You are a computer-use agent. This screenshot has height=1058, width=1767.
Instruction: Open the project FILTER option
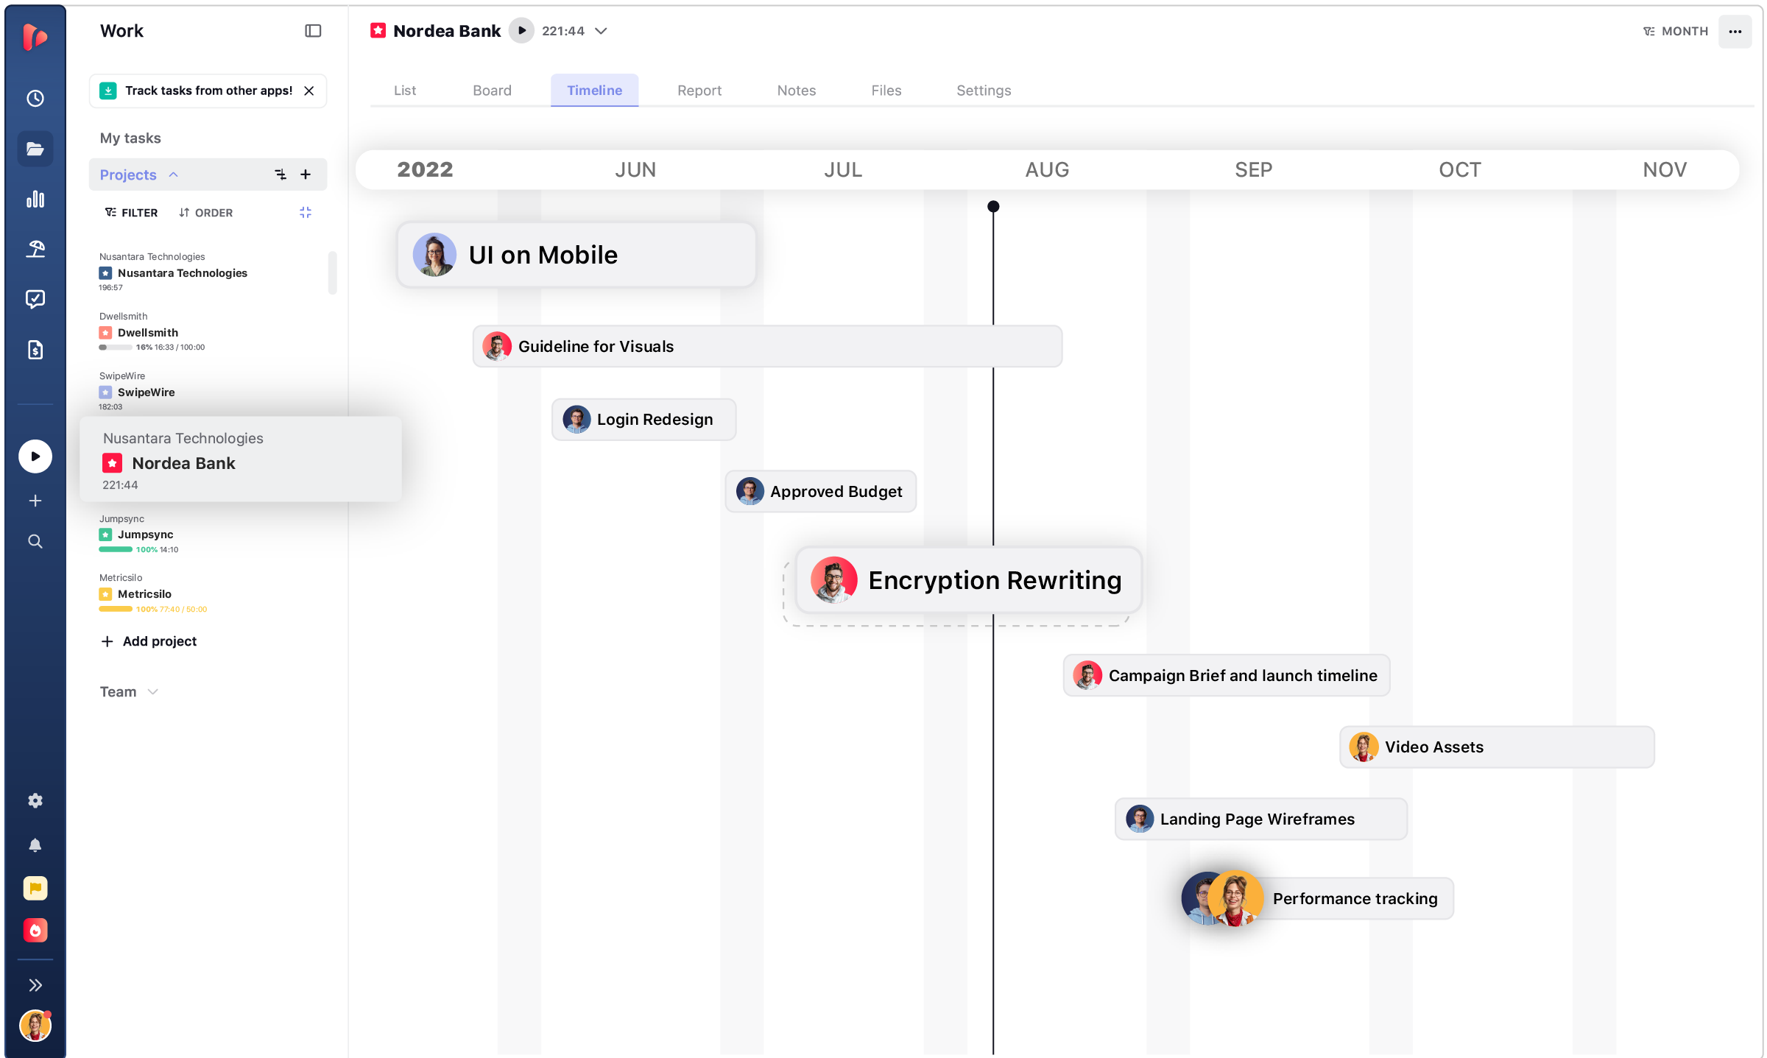132,213
